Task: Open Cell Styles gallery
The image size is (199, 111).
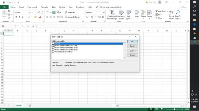Action: tap(128, 15)
